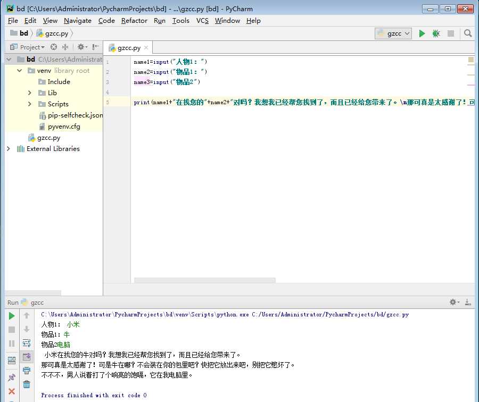Rerun gzcc from the Run panel
The image size is (479, 402).
(12, 316)
